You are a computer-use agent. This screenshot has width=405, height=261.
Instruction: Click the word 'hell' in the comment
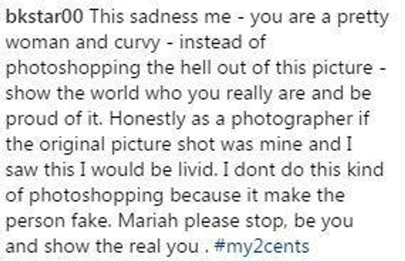(196, 68)
